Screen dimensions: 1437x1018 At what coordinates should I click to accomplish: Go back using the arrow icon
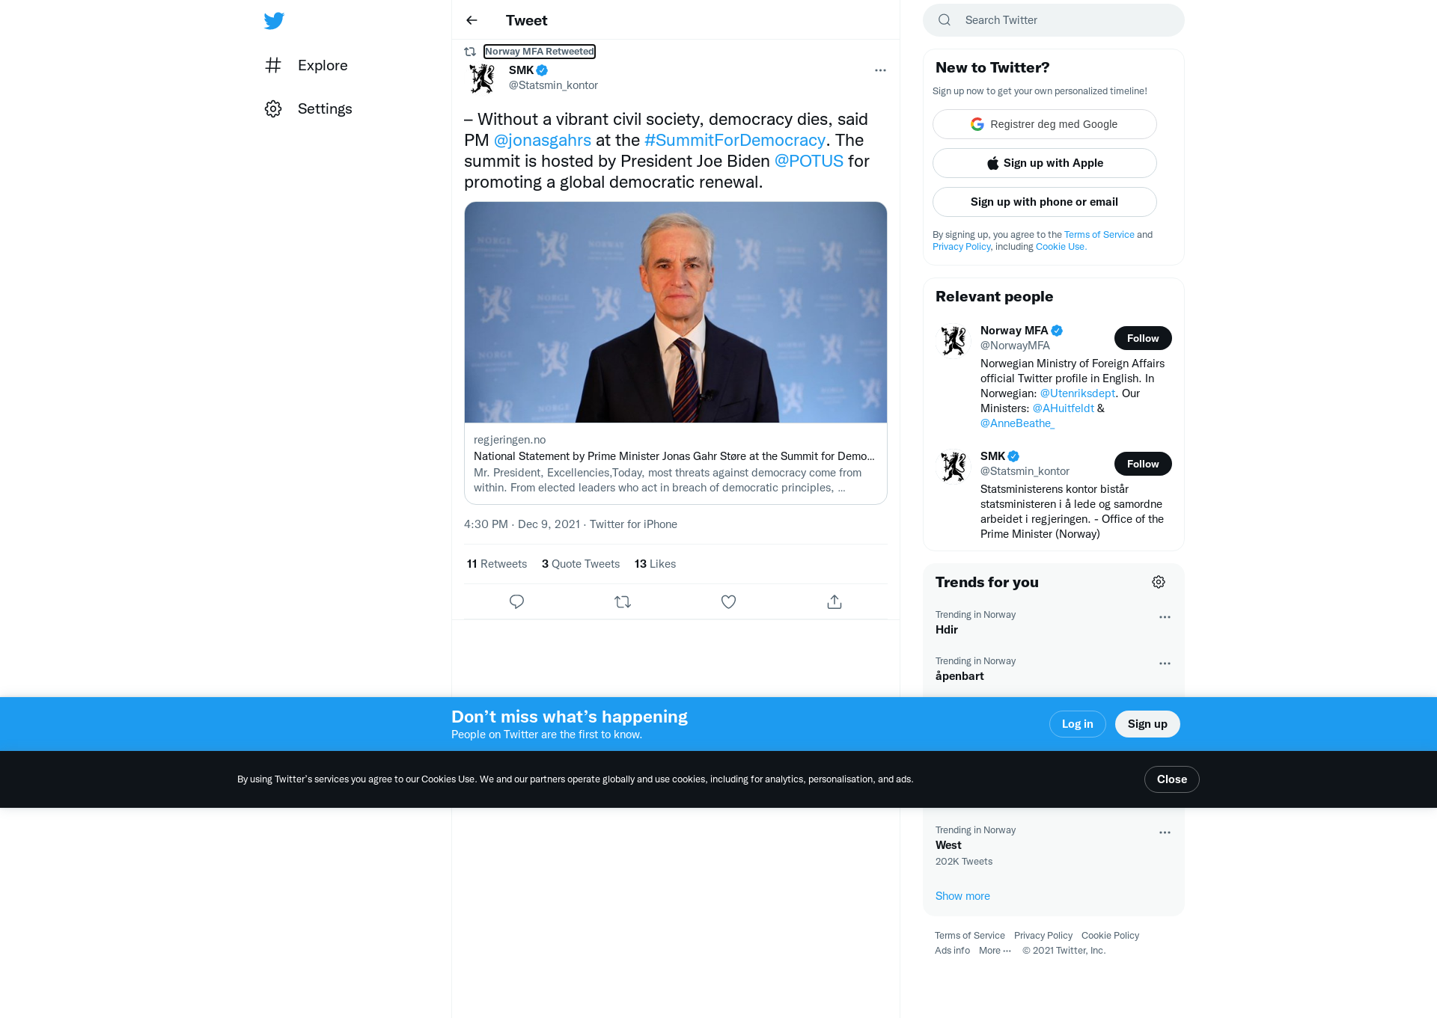click(472, 20)
